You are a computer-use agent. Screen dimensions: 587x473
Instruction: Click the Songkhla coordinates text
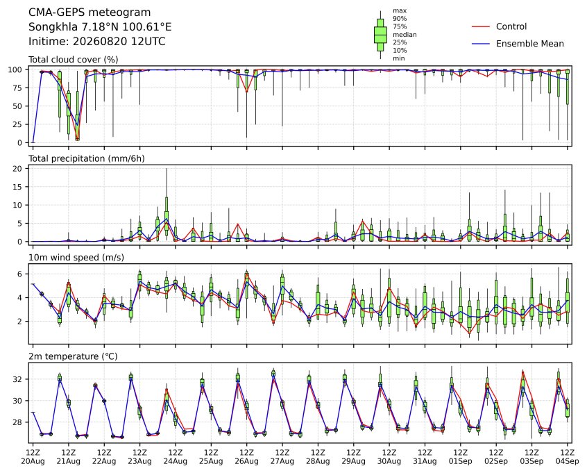click(x=100, y=27)
